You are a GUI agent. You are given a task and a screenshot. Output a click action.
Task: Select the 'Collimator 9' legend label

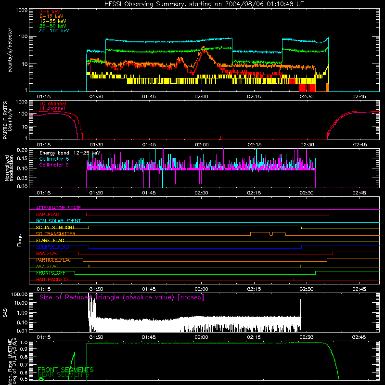pyautogui.click(x=54, y=165)
